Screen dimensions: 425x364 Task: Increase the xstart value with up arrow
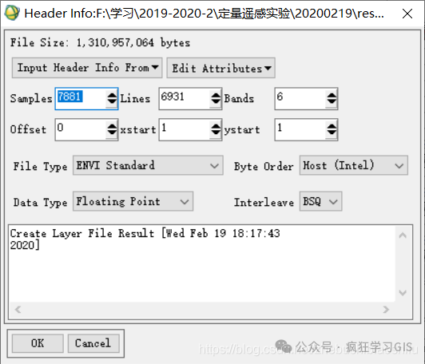(x=216, y=126)
